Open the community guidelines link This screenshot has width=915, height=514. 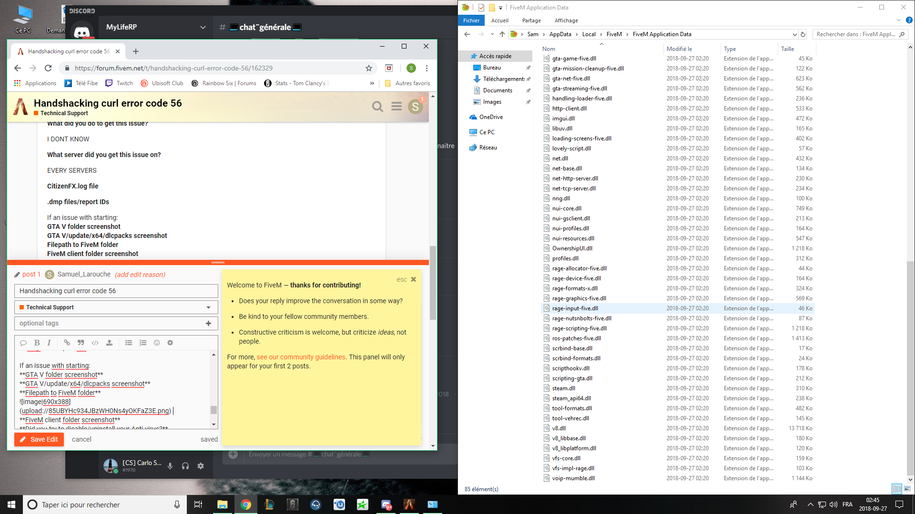coord(301,357)
